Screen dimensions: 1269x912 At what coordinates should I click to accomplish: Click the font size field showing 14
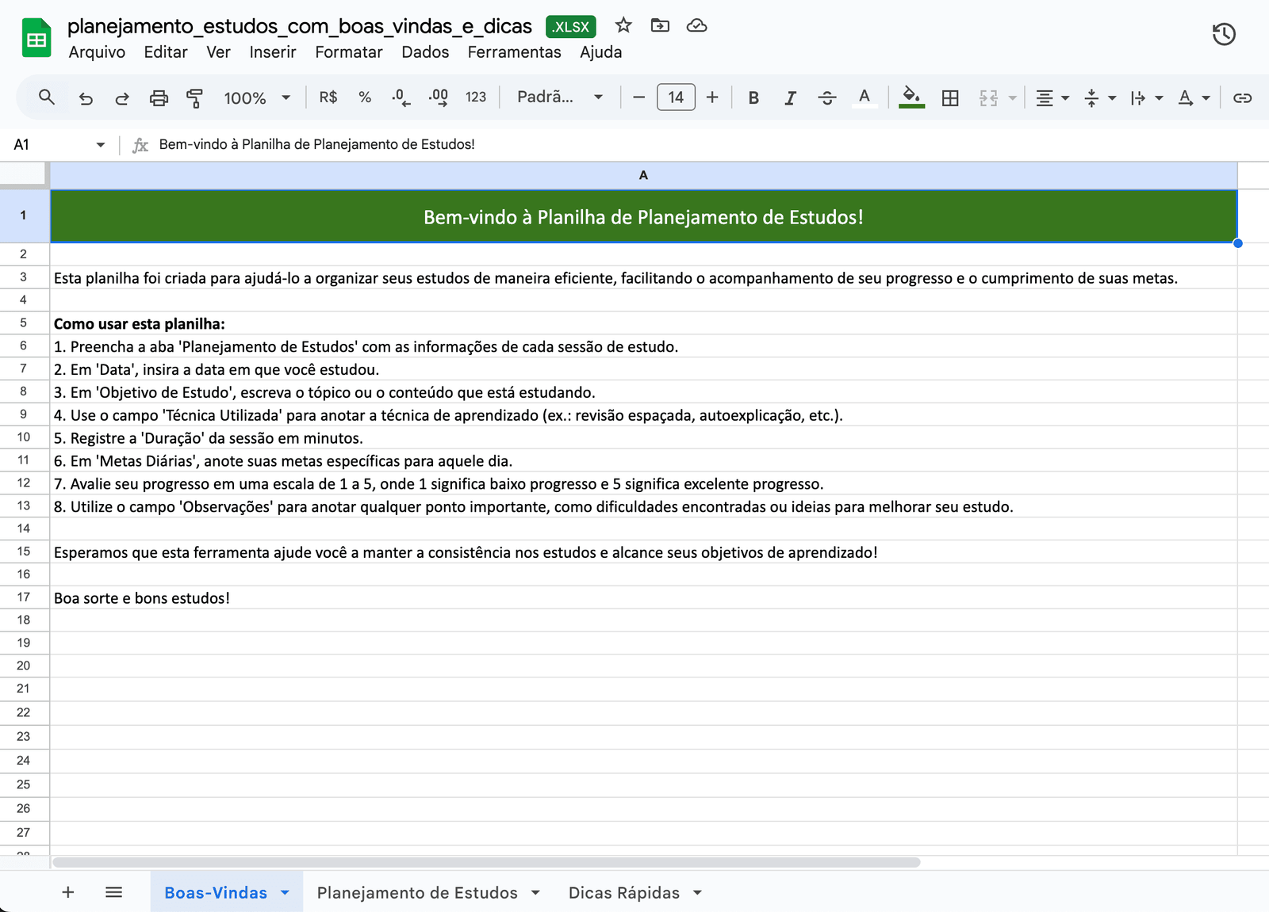coord(676,97)
